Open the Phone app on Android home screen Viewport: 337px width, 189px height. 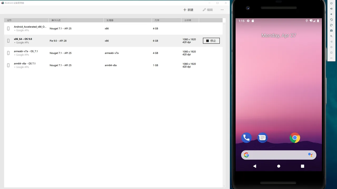[246, 138]
